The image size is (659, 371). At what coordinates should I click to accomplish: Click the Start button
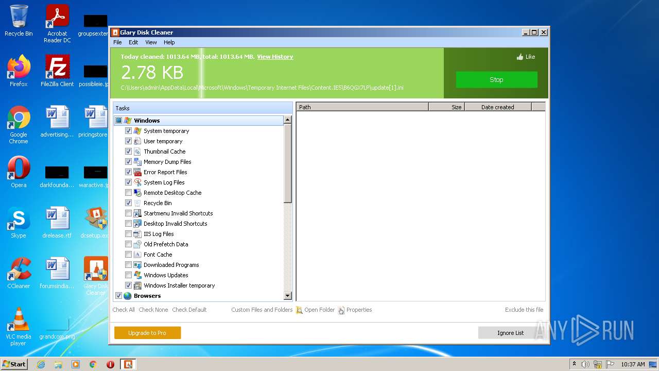click(x=14, y=364)
